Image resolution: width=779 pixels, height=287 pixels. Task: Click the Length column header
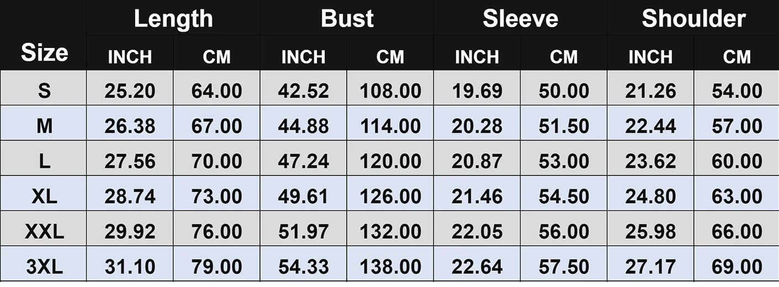point(173,19)
